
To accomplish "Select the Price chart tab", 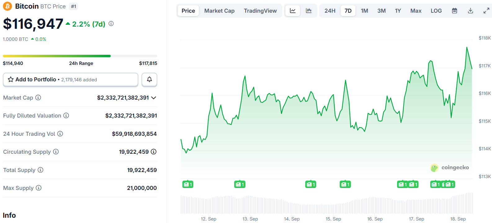I will coord(188,11).
